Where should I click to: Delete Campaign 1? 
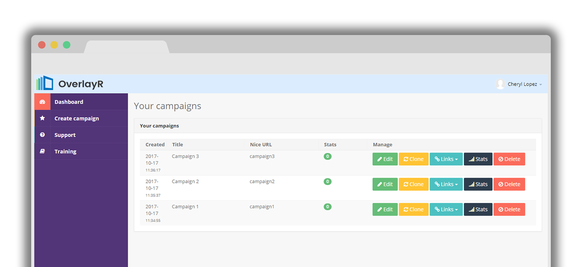coord(509,210)
